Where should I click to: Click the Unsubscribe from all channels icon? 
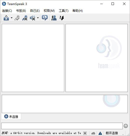pos(25,18)
